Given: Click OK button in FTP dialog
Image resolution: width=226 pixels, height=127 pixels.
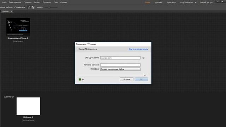Looking at the screenshot, I should click(x=141, y=79).
